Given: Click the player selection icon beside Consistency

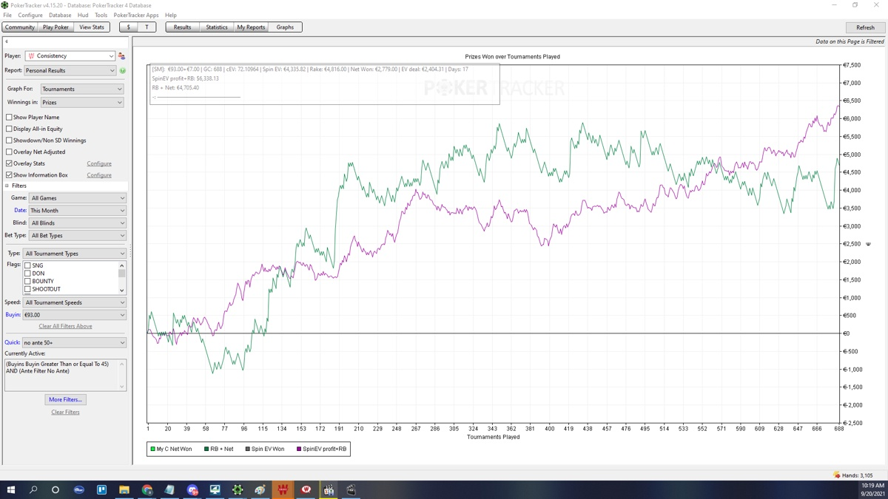Looking at the screenshot, I should [121, 56].
